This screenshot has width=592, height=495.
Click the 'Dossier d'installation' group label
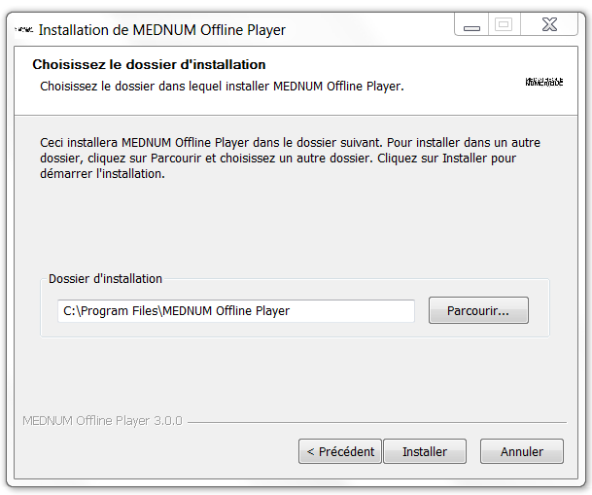(106, 279)
